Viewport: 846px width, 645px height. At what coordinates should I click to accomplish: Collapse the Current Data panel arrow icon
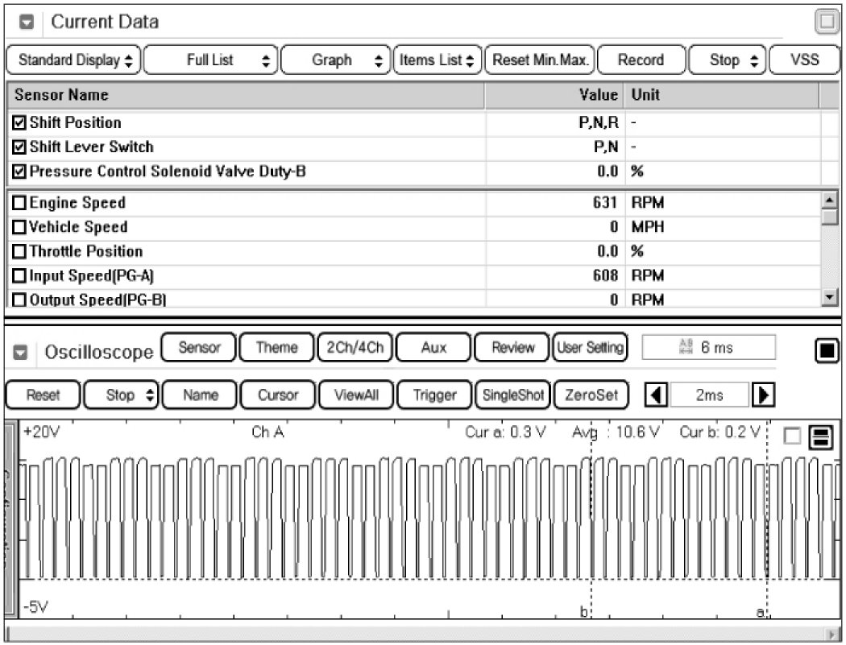[27, 23]
